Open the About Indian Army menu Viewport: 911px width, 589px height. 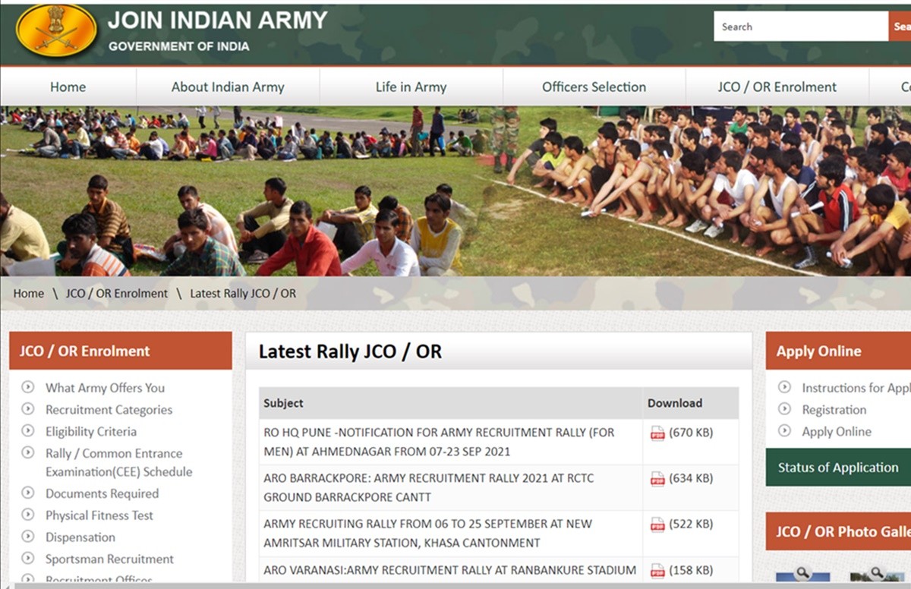click(228, 87)
